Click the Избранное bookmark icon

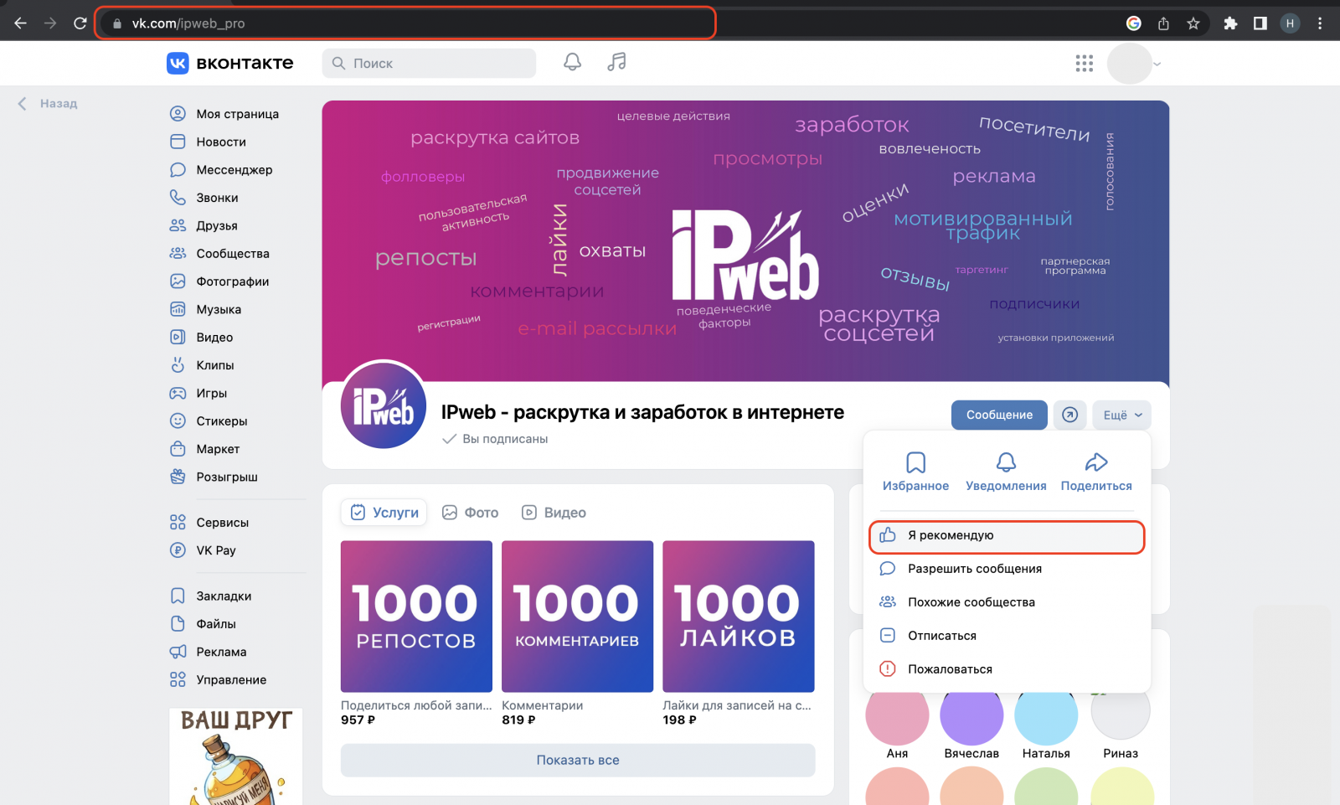tap(915, 463)
